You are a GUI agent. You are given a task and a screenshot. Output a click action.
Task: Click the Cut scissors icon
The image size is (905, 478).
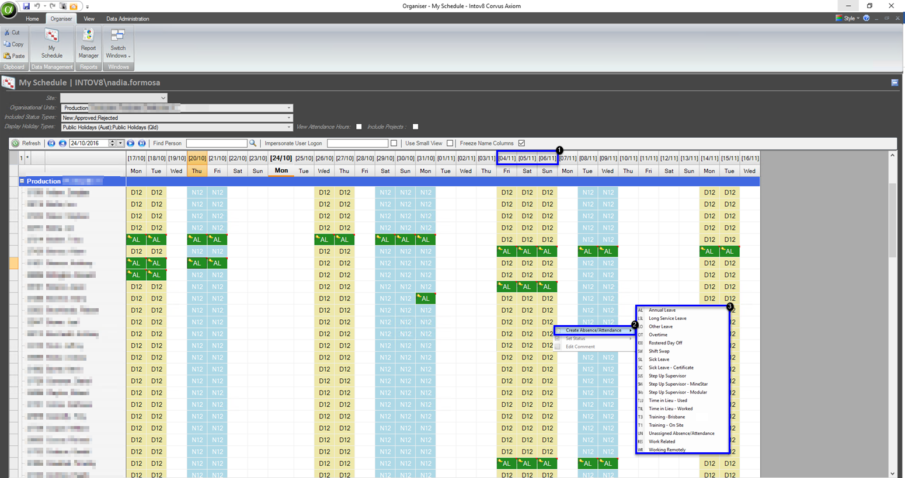7,33
